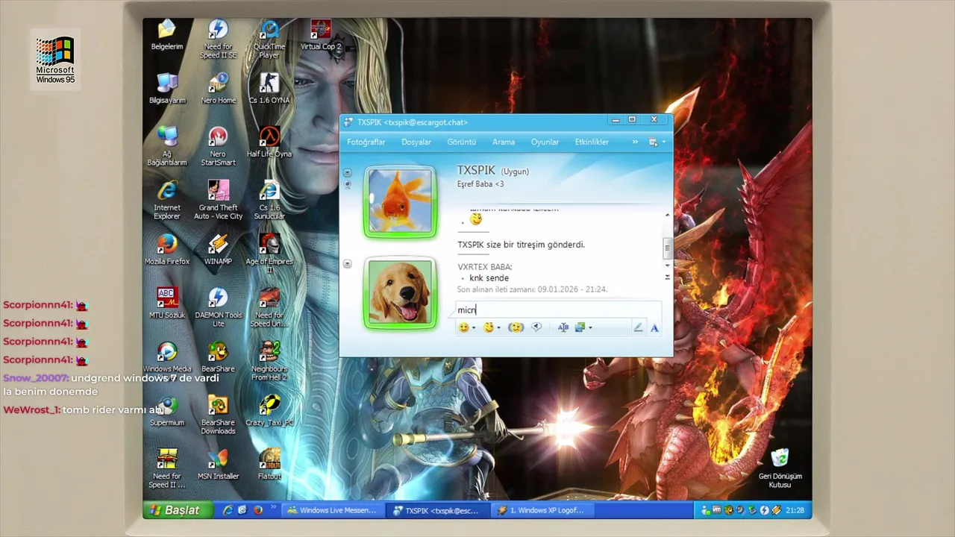Click the chat history scrollbar thumb
Screen dimensions: 955x537
click(x=668, y=248)
